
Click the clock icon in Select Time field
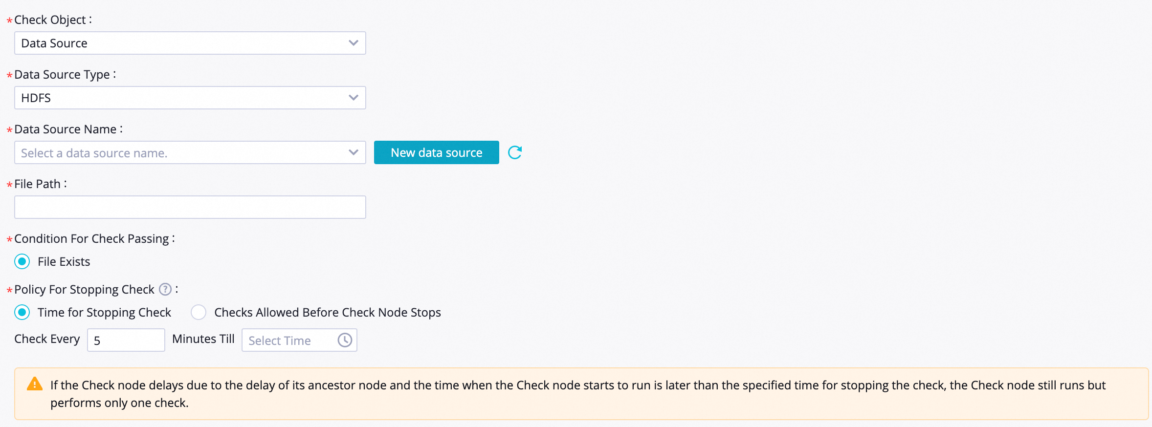(x=344, y=340)
